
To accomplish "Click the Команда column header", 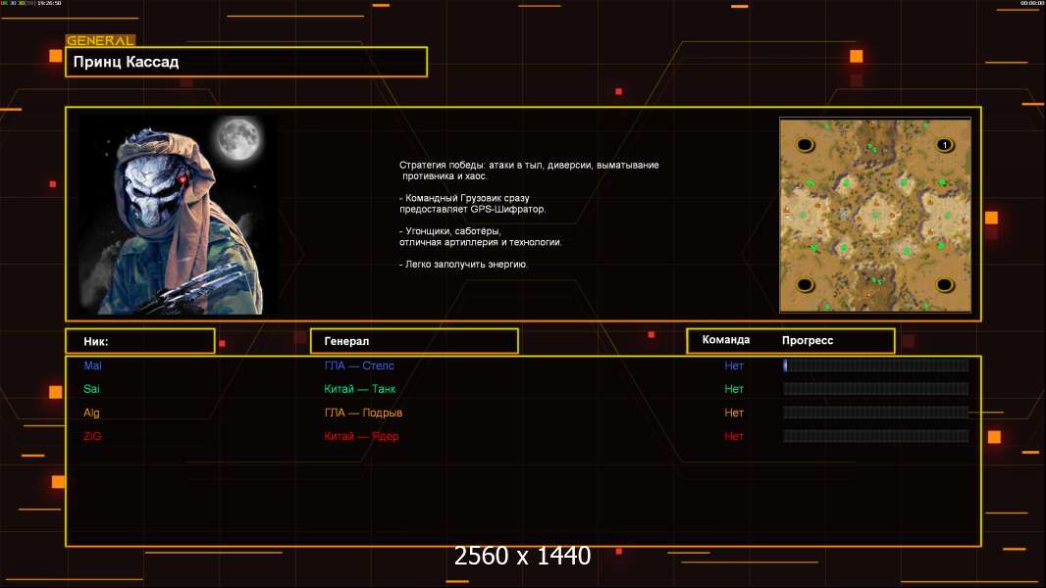I will (726, 340).
